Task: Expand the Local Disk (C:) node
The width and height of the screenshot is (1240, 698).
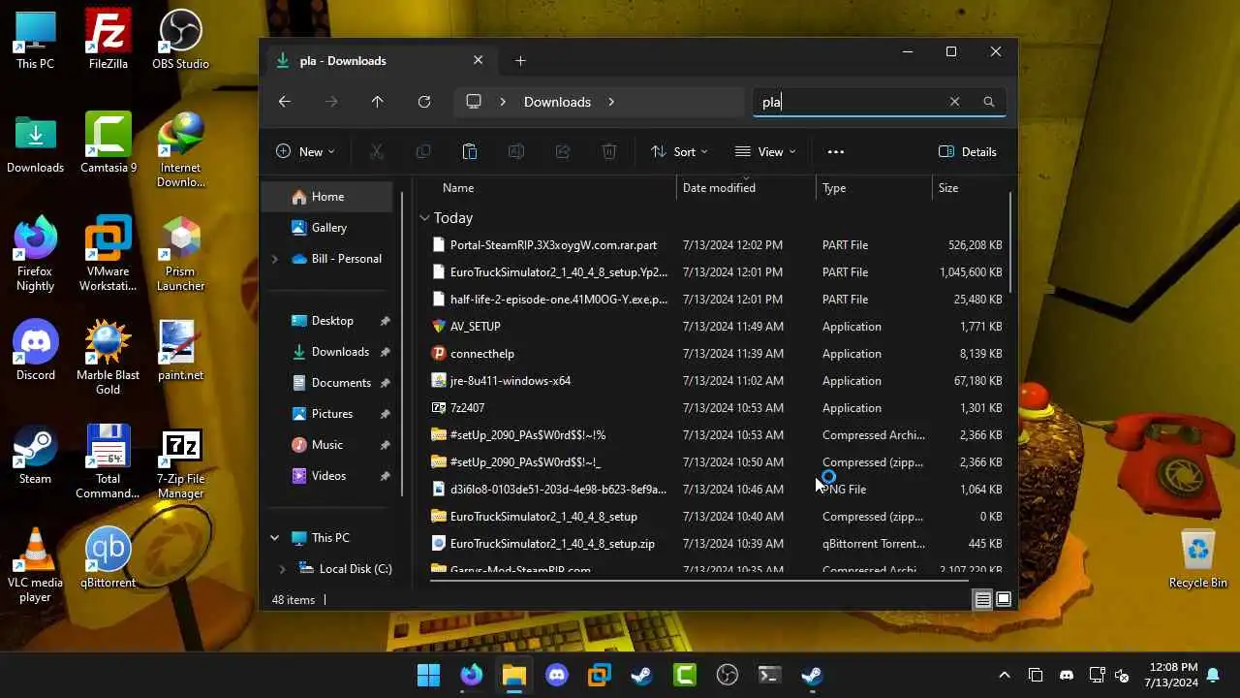Action: pyautogui.click(x=282, y=569)
